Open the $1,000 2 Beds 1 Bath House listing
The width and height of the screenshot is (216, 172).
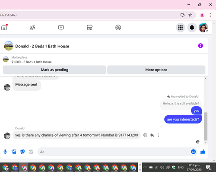click(32, 62)
